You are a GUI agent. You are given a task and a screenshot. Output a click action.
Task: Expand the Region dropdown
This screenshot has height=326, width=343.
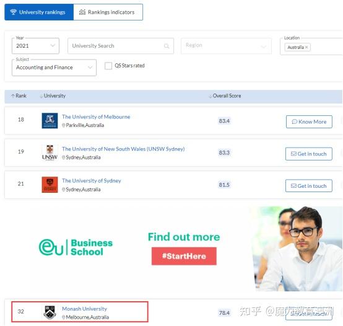coord(226,45)
